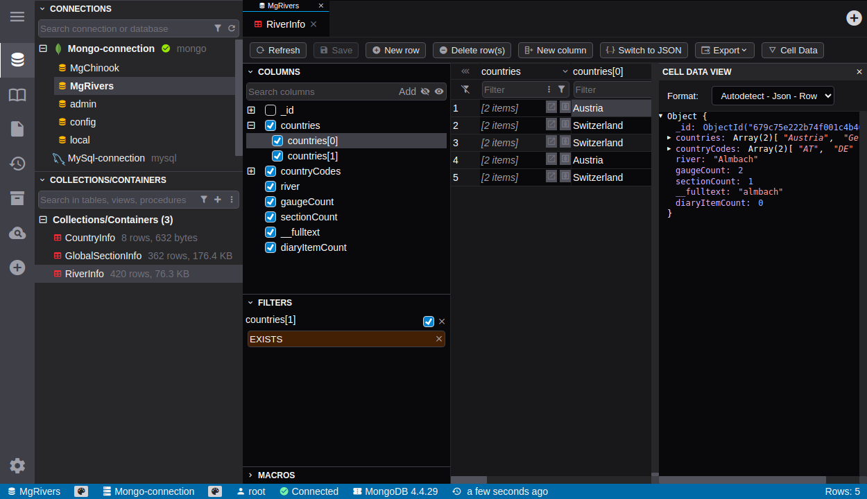The height and width of the screenshot is (499, 867).
Task: Open the Export dropdown menu
Action: (x=724, y=50)
